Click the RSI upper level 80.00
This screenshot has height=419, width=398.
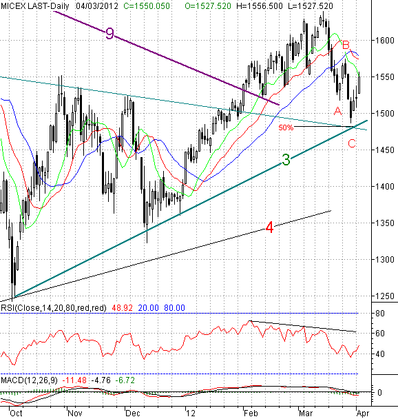point(174,308)
